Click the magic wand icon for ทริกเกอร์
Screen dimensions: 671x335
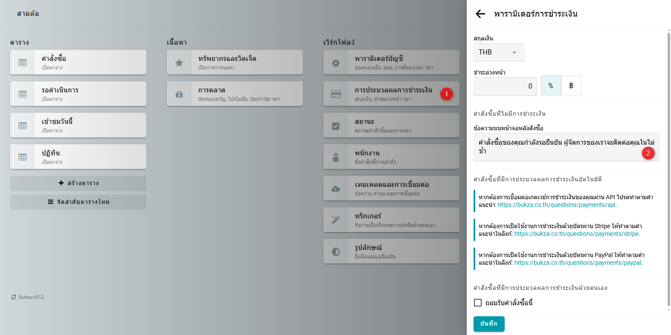click(336, 220)
